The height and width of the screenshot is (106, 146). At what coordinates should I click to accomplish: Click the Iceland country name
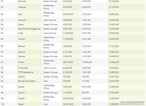22,77
